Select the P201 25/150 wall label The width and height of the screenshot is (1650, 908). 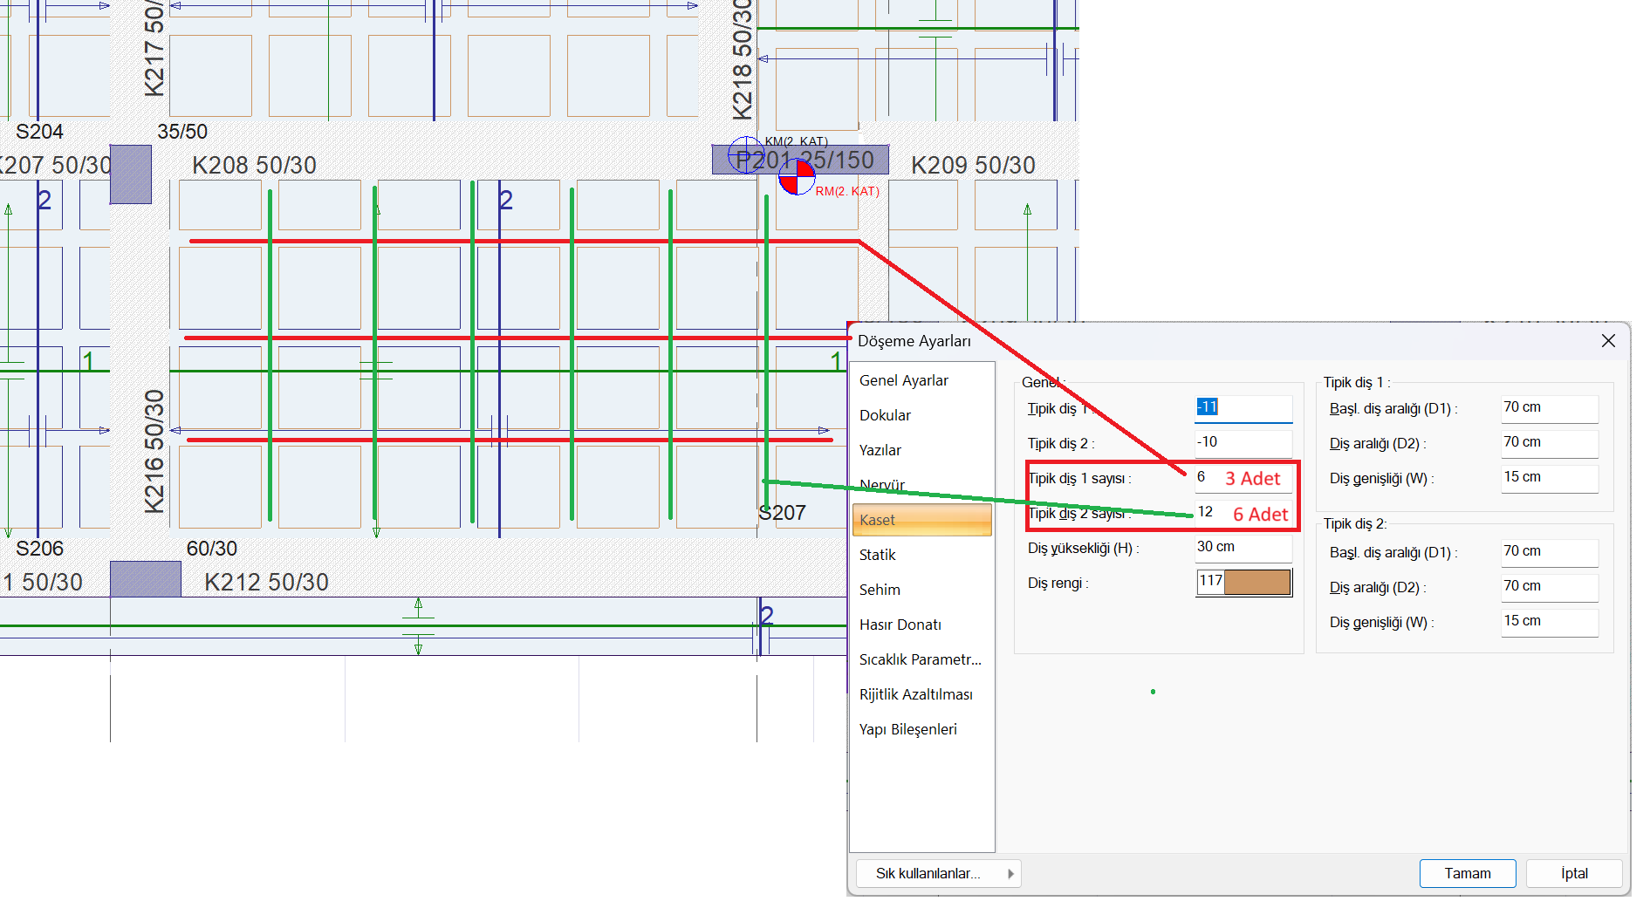[804, 160]
